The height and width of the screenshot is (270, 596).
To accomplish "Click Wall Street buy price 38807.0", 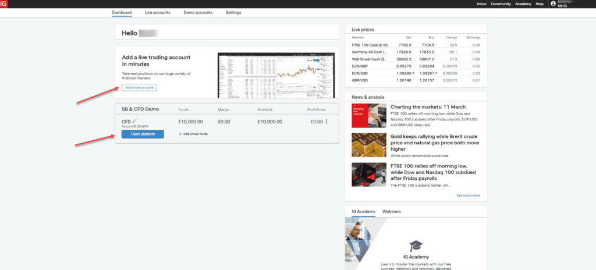I will point(427,59).
